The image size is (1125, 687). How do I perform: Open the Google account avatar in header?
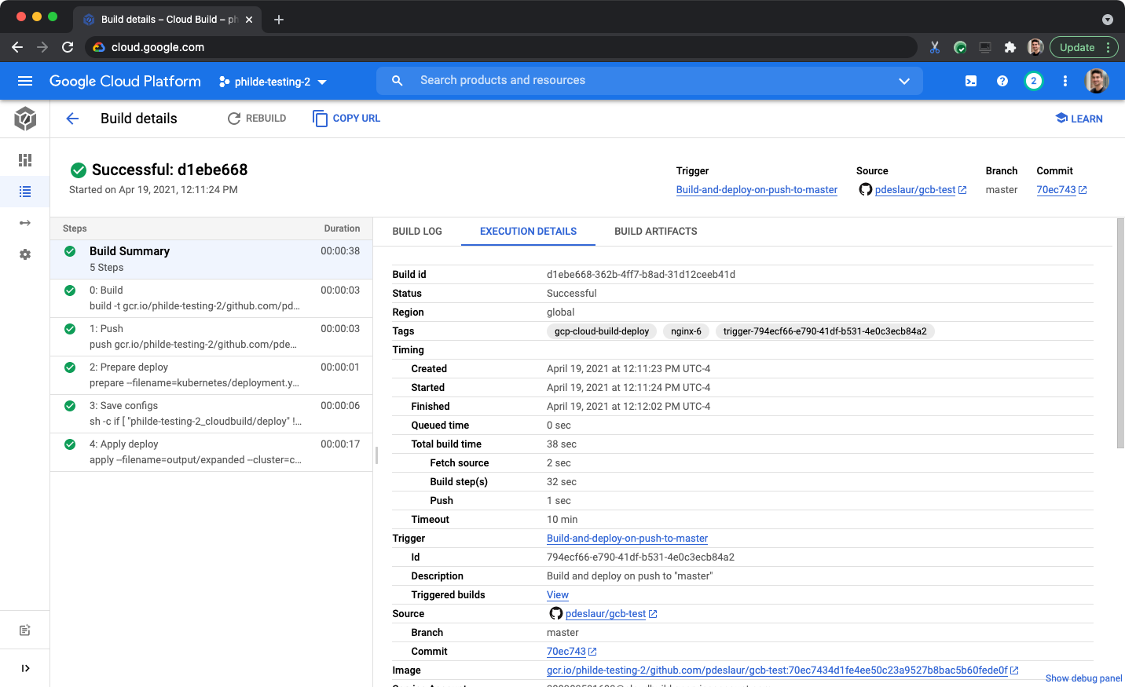click(x=1097, y=81)
